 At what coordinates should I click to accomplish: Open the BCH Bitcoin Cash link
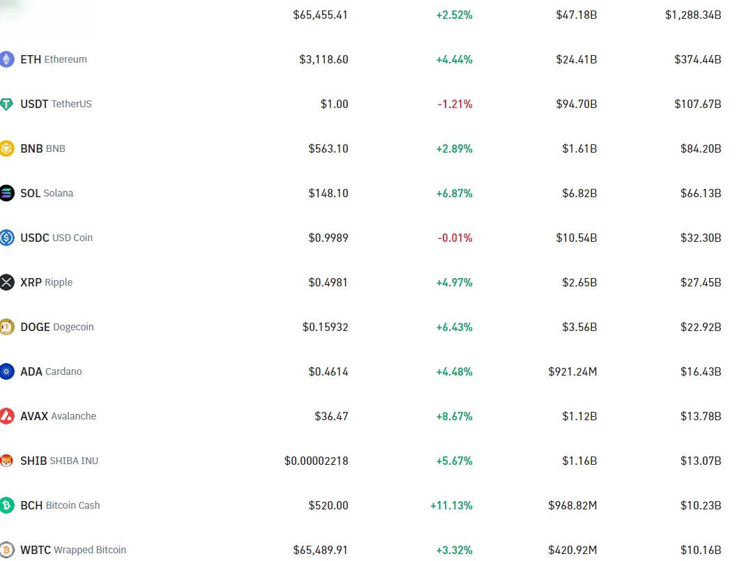pos(60,505)
